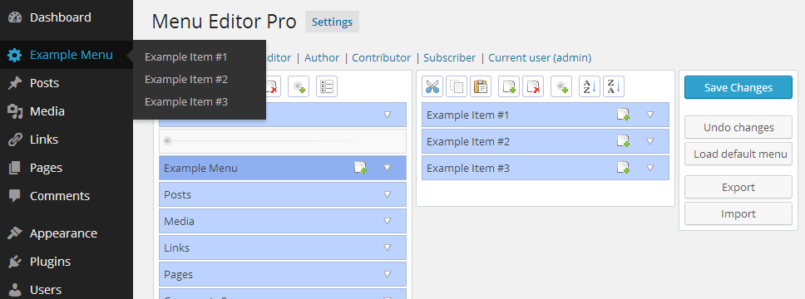This screenshot has height=299, width=805.
Task: Select Example Item #3 row in submenu editor
Action: click(x=546, y=168)
